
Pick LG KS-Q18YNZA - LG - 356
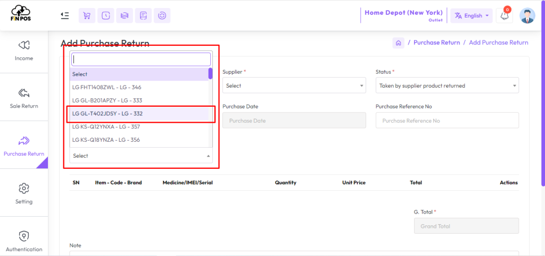(139, 140)
